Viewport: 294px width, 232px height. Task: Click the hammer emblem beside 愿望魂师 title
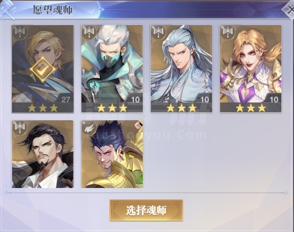8,10
